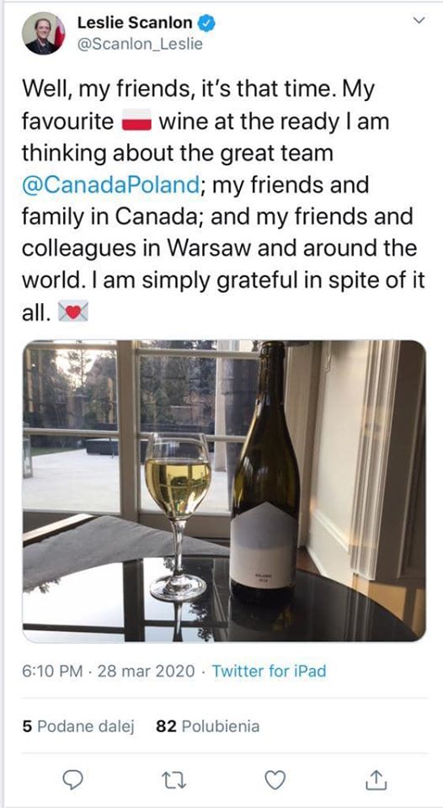Screen dimensions: 443x808
Task: Like the tweet with the heart icon
Action: click(275, 781)
